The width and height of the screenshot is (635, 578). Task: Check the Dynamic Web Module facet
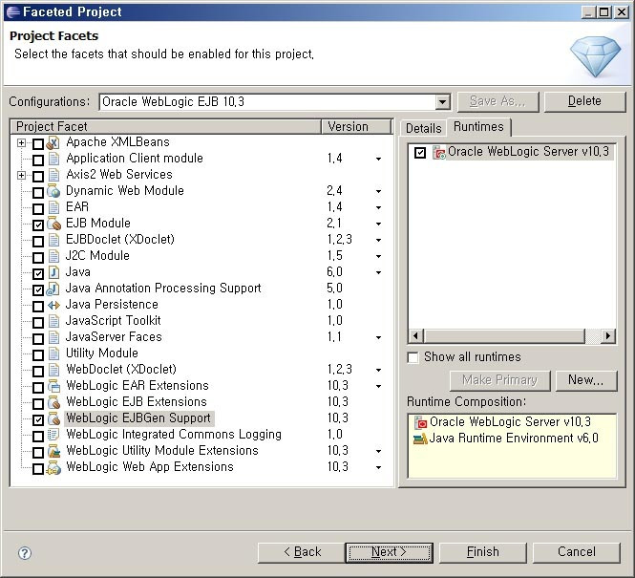38,192
